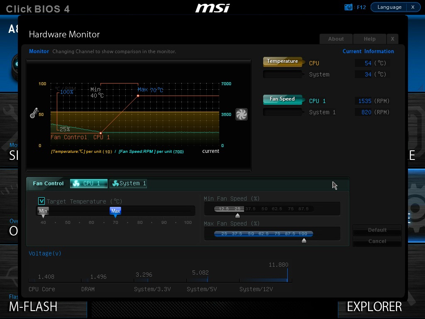Click the CPU Core voltage label
Image resolution: width=425 pixels, height=319 pixels.
(42, 289)
